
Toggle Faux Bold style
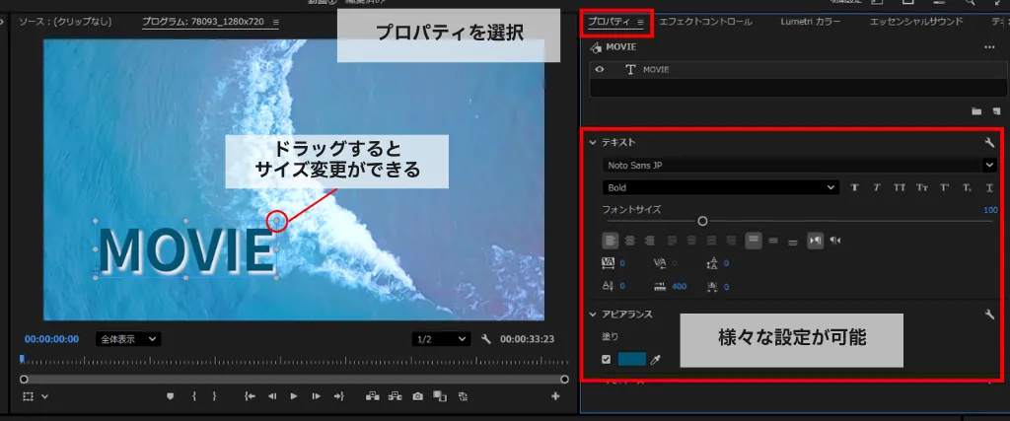[855, 188]
